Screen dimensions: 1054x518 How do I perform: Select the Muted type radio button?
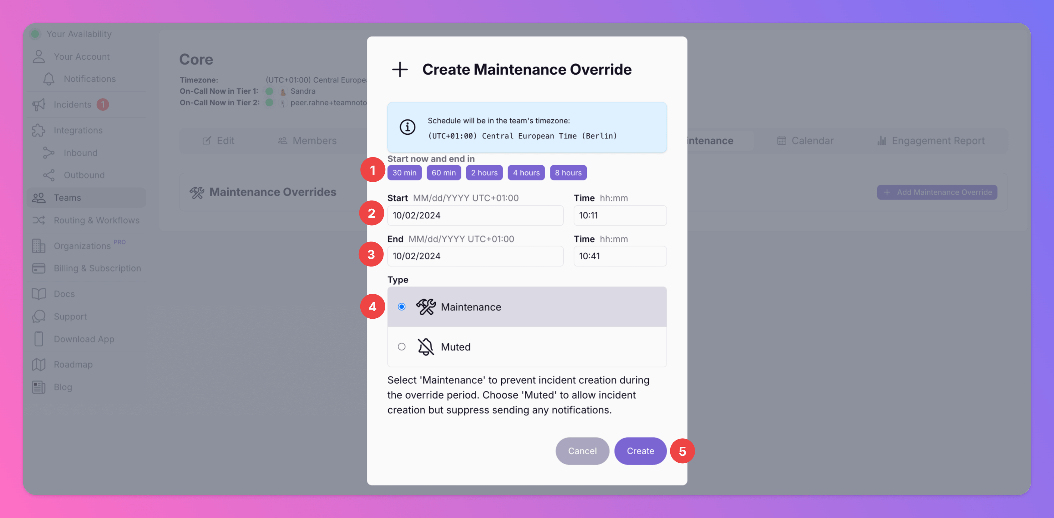(401, 347)
